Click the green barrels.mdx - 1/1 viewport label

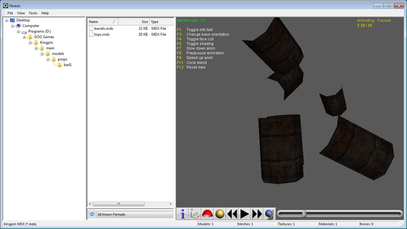click(x=191, y=20)
